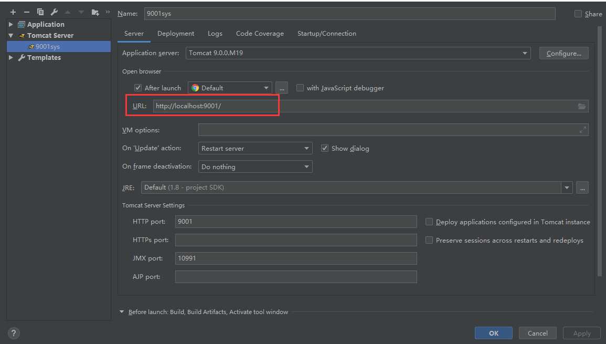606x344 pixels.
Task: Enable the with JavaScript debugger checkbox
Action: [x=300, y=88]
